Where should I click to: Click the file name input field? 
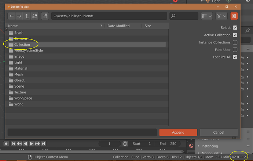click(82, 133)
